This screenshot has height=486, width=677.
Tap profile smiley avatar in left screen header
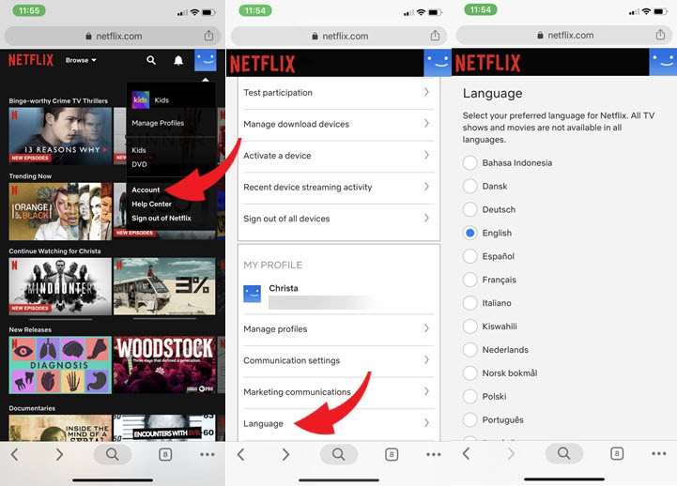[x=205, y=60]
